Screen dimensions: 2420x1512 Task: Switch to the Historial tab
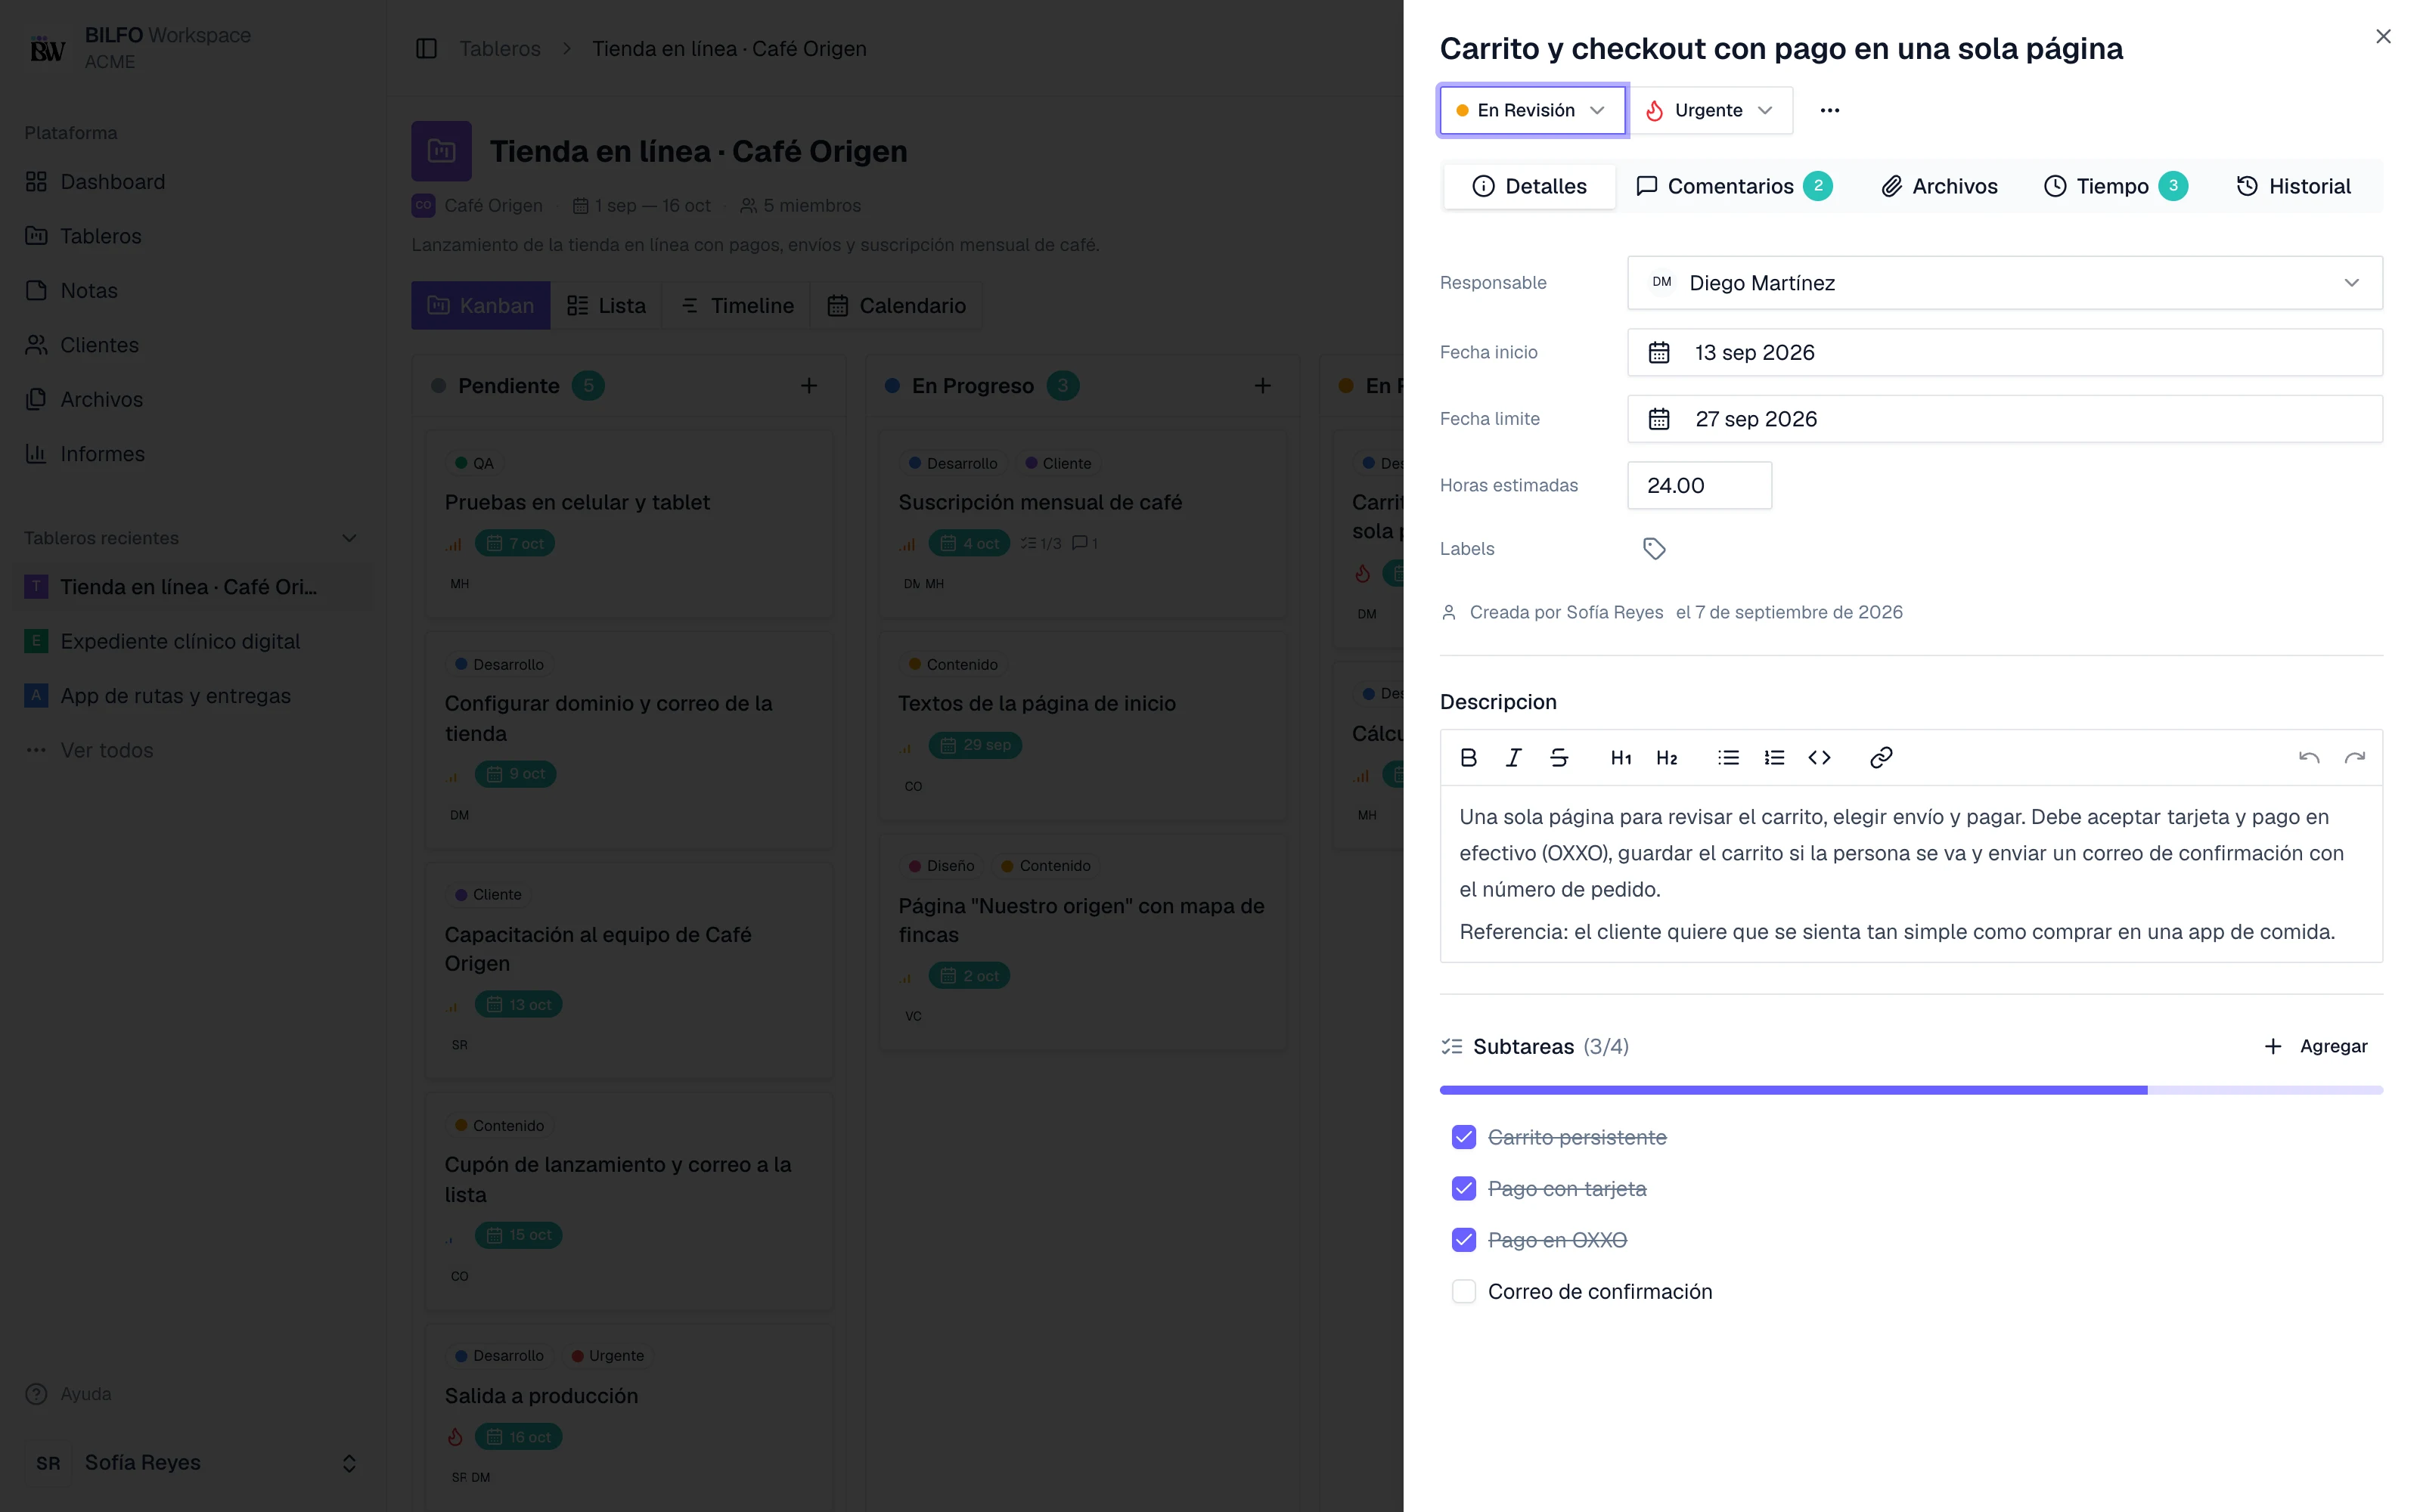[2293, 186]
